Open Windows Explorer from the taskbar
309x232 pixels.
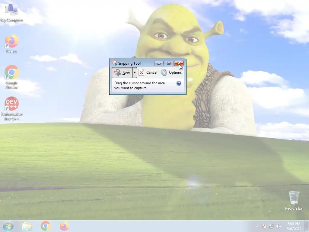click(27, 226)
